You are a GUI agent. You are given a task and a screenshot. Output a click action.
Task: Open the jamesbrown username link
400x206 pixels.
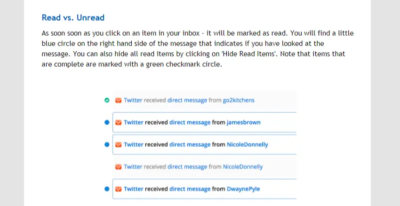point(243,122)
